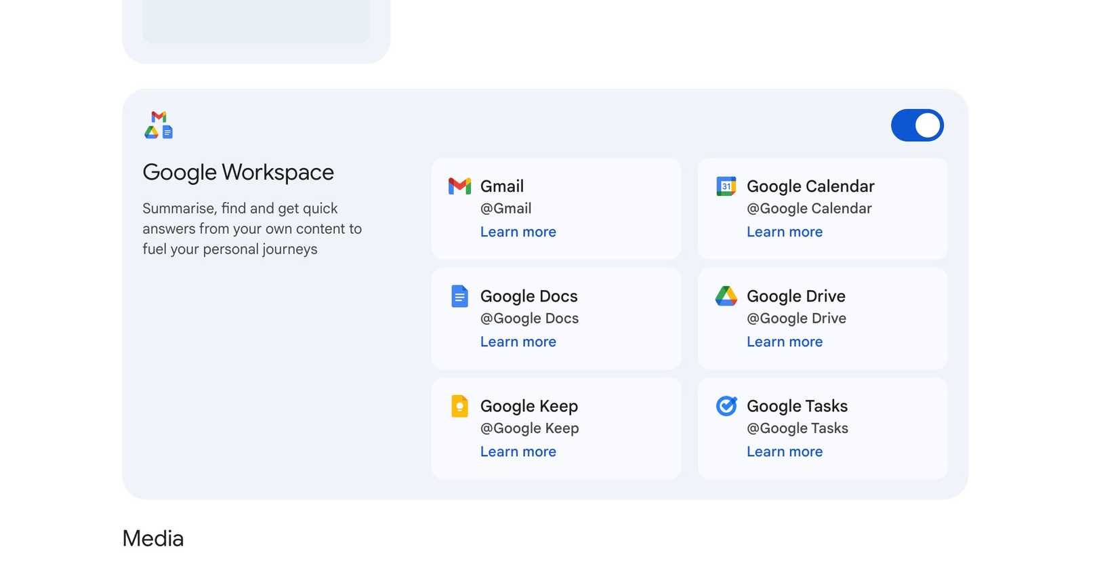Visit Learn more for Google Keep
This screenshot has height=572, width=1118.
518,451
